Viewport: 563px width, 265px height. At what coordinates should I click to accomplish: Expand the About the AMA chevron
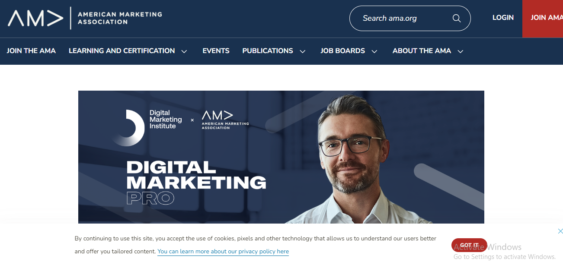click(x=461, y=51)
